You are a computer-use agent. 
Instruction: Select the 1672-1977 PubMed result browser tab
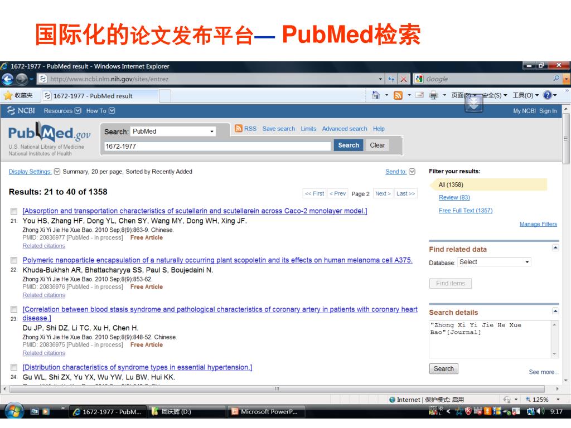click(99, 96)
